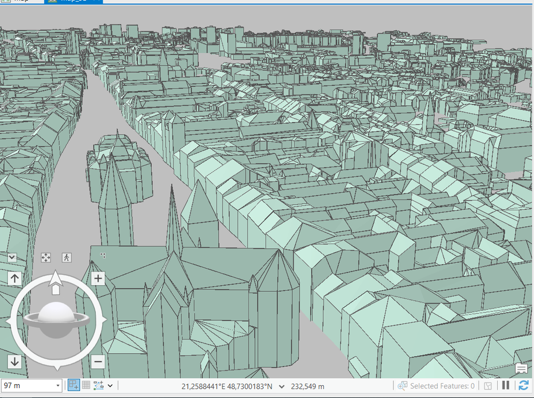Click the pop-up notes icon at bottom right

click(x=521, y=368)
